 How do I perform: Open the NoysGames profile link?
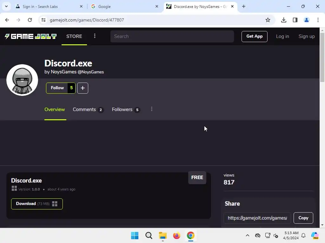click(x=63, y=72)
